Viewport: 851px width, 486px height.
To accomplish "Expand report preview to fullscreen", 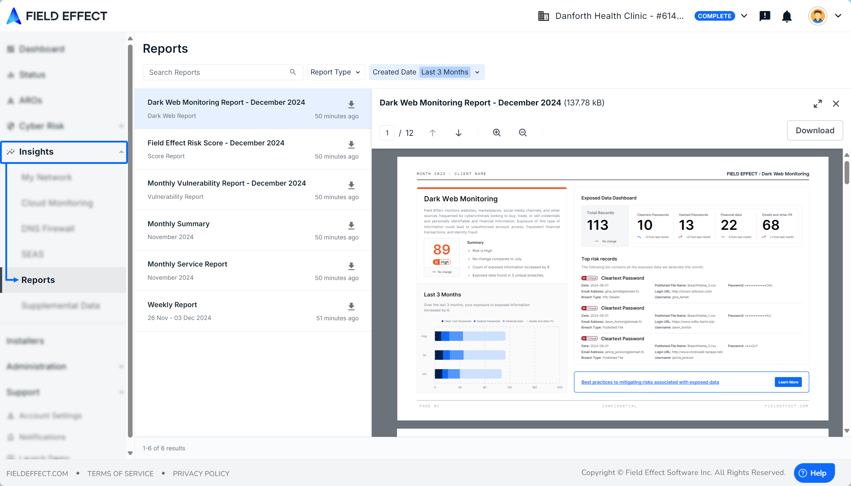I will pyautogui.click(x=818, y=104).
